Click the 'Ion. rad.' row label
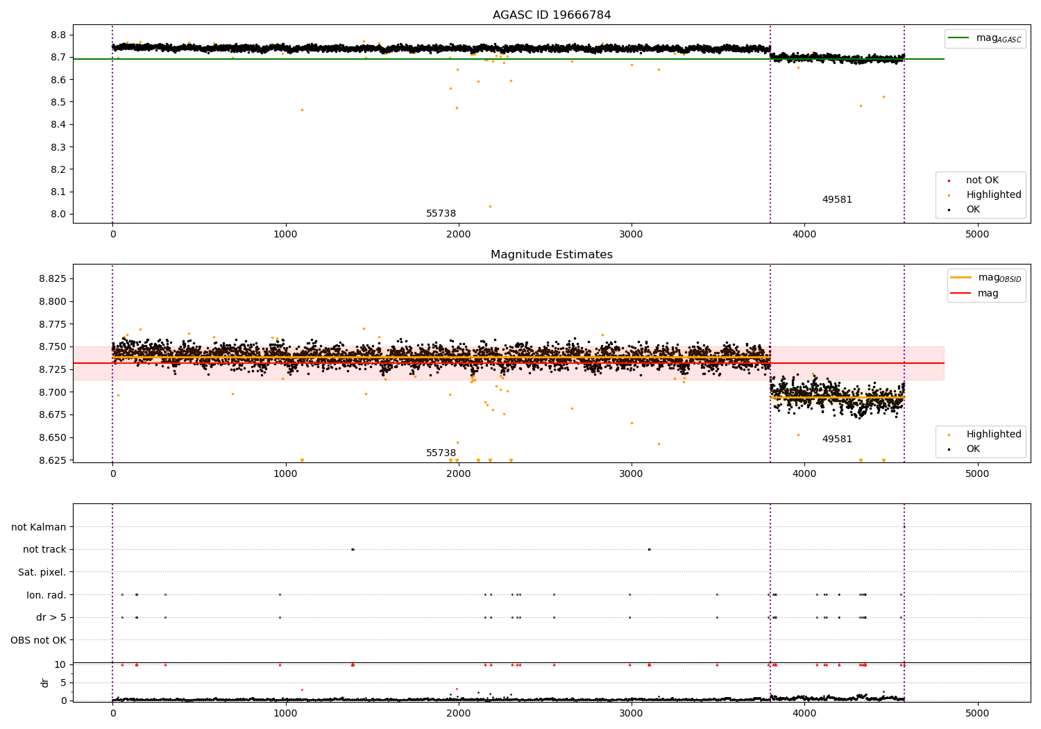1041x729 pixels. pos(46,595)
